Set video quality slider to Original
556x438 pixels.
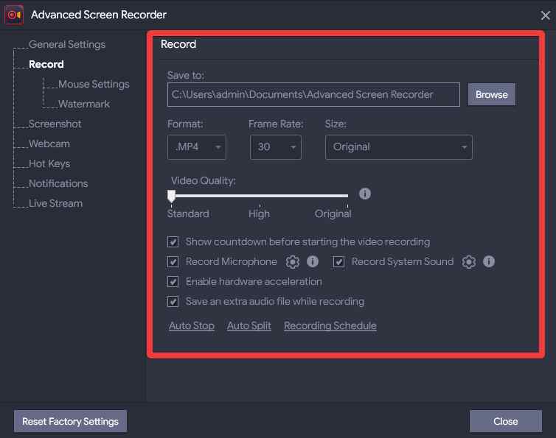tap(347, 196)
